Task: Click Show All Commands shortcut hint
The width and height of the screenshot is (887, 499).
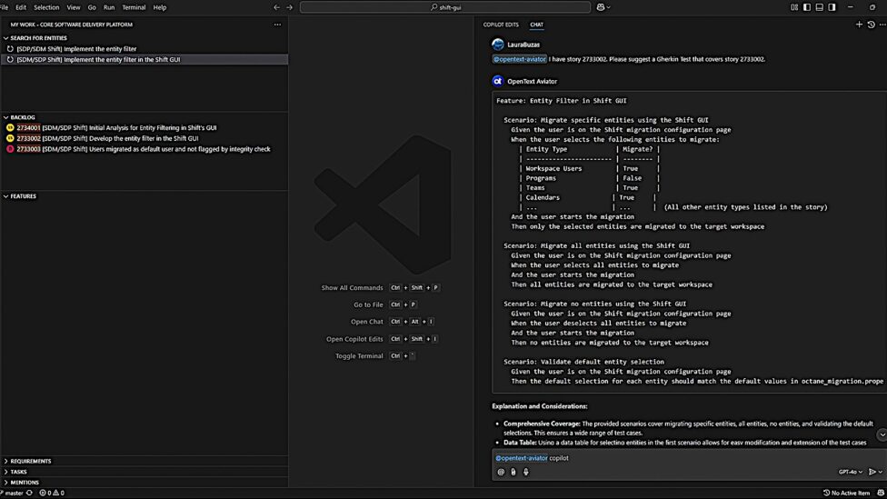Action: pyautogui.click(x=380, y=287)
